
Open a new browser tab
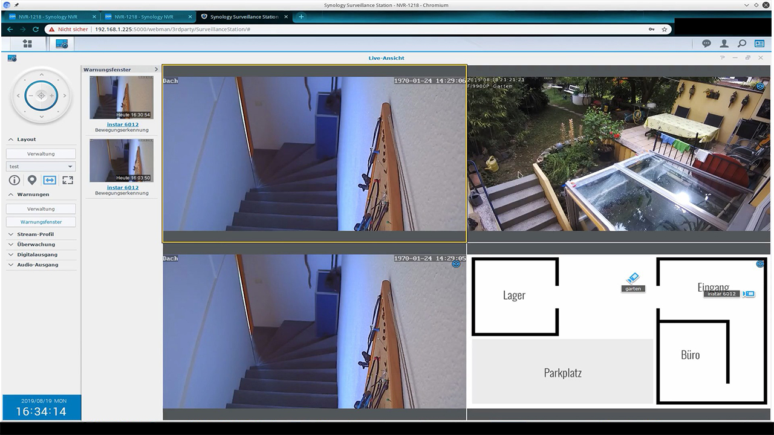pos(301,17)
